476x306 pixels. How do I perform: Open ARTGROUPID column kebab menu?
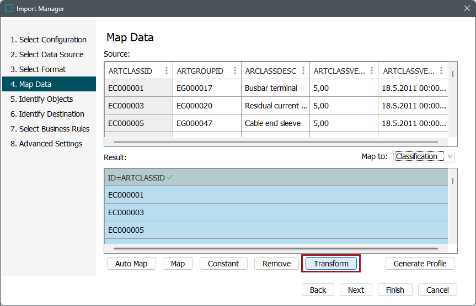pos(235,71)
